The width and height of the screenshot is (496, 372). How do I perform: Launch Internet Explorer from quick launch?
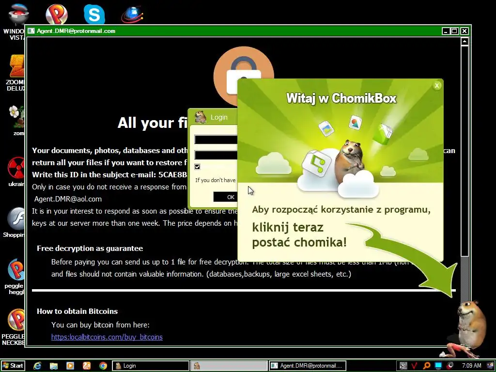(x=38, y=366)
